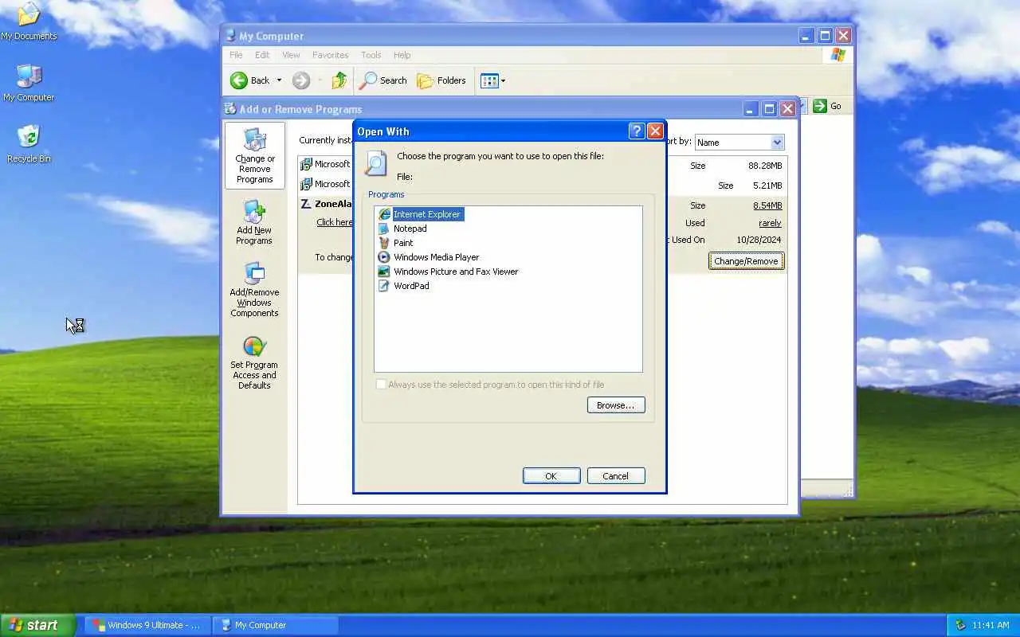Click the Forward arrow in My Computer toolbar
Screen dimensions: 1020x637
(300, 80)
